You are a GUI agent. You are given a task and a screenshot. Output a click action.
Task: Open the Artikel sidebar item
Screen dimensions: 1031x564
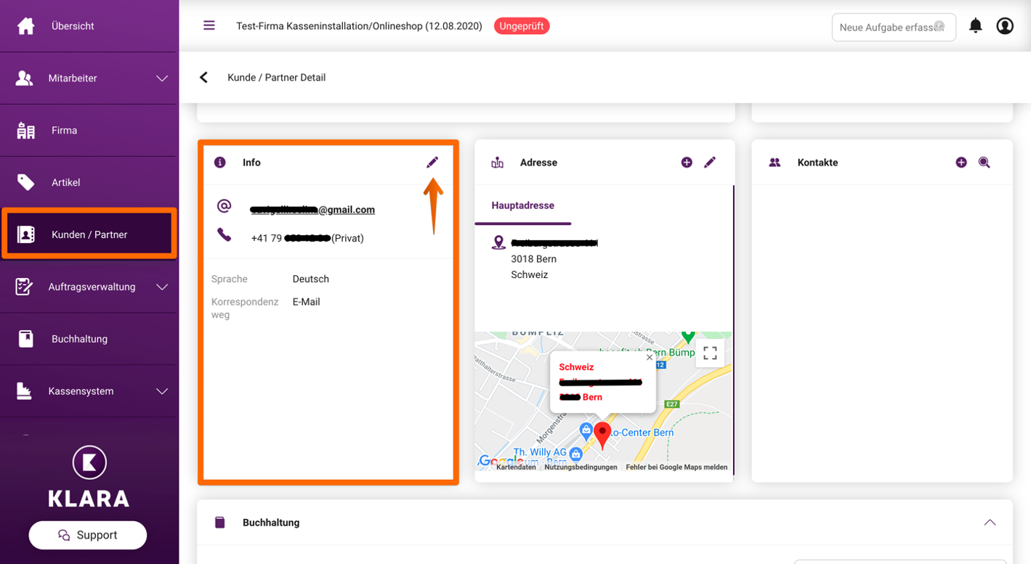click(x=89, y=182)
